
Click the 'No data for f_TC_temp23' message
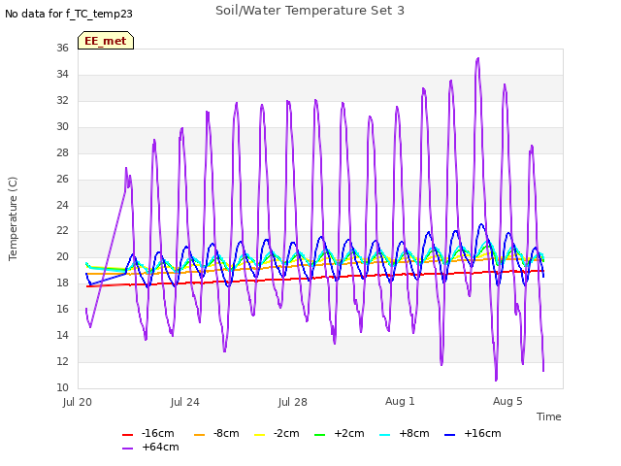tap(69, 14)
